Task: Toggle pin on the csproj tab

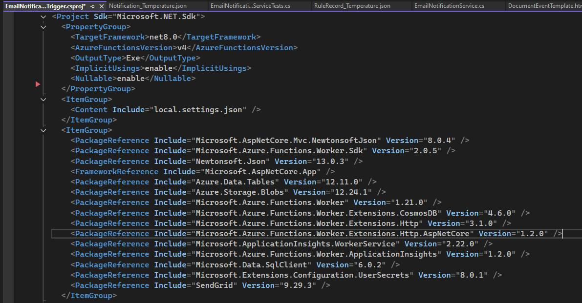Action: tap(92, 6)
